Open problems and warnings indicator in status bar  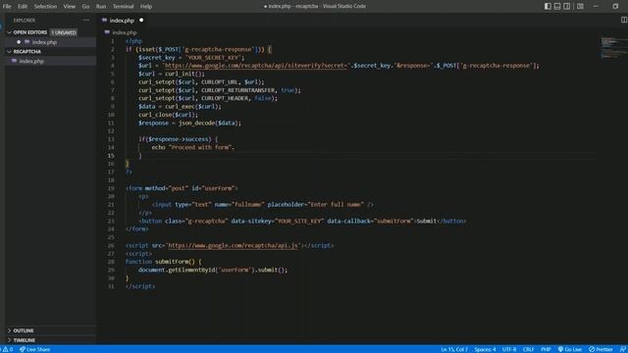pos(8,349)
